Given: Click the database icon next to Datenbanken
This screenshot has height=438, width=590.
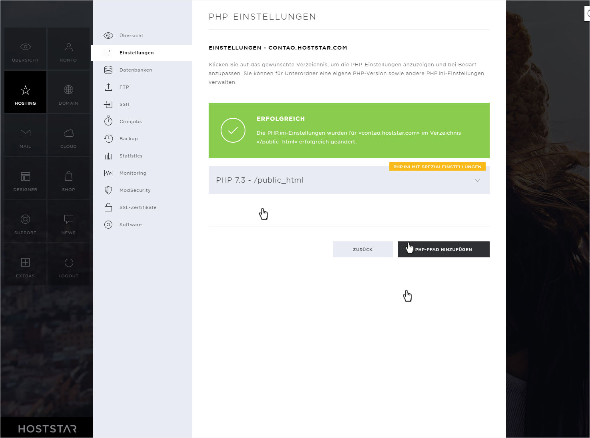Looking at the screenshot, I should [x=108, y=70].
